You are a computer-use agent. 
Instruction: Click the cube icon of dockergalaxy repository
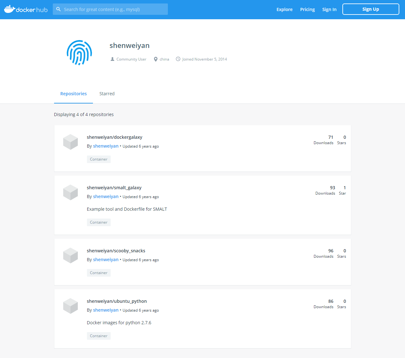(71, 142)
